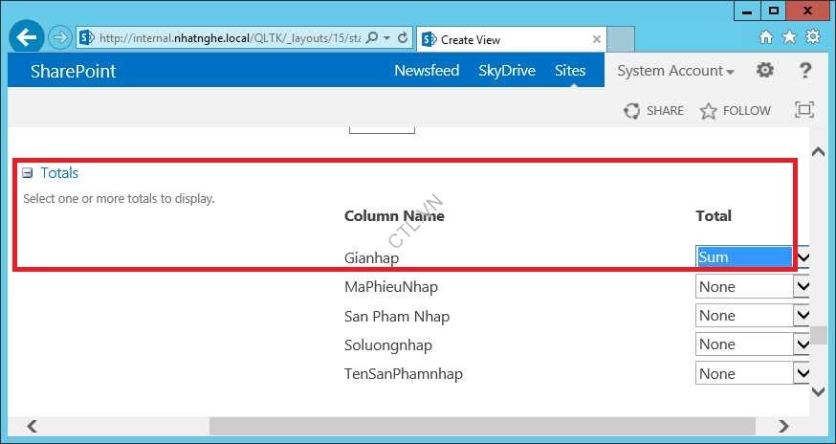Open the Soluongnhap total dropdown

click(x=752, y=344)
